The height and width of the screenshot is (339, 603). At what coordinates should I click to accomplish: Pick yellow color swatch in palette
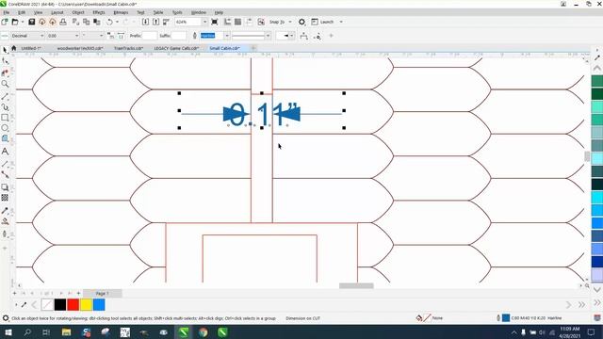(x=86, y=305)
